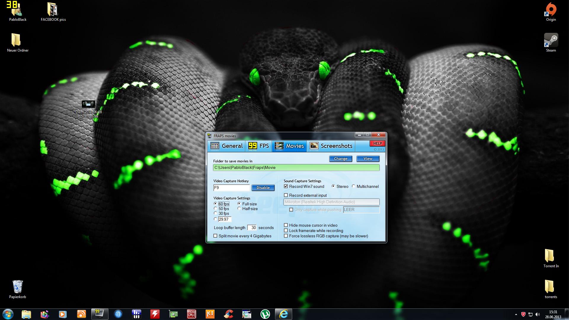The image size is (569, 320).
Task: Click the uTorrent taskbar icon
Action: [265, 314]
